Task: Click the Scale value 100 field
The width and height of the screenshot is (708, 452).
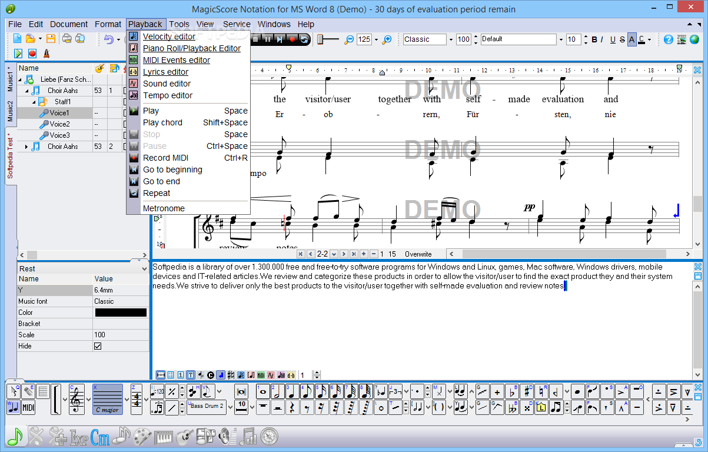Action: 121,335
